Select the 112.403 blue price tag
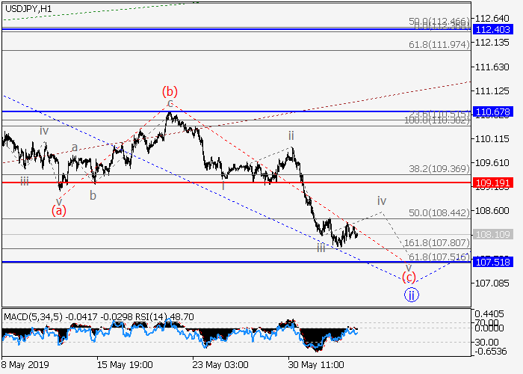Image resolution: width=523 pixels, height=374 pixels. (492, 29)
